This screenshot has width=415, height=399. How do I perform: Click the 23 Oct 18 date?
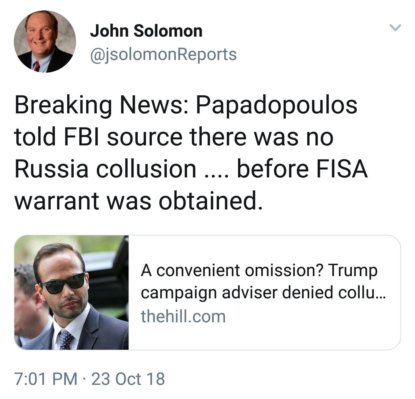pos(128,379)
